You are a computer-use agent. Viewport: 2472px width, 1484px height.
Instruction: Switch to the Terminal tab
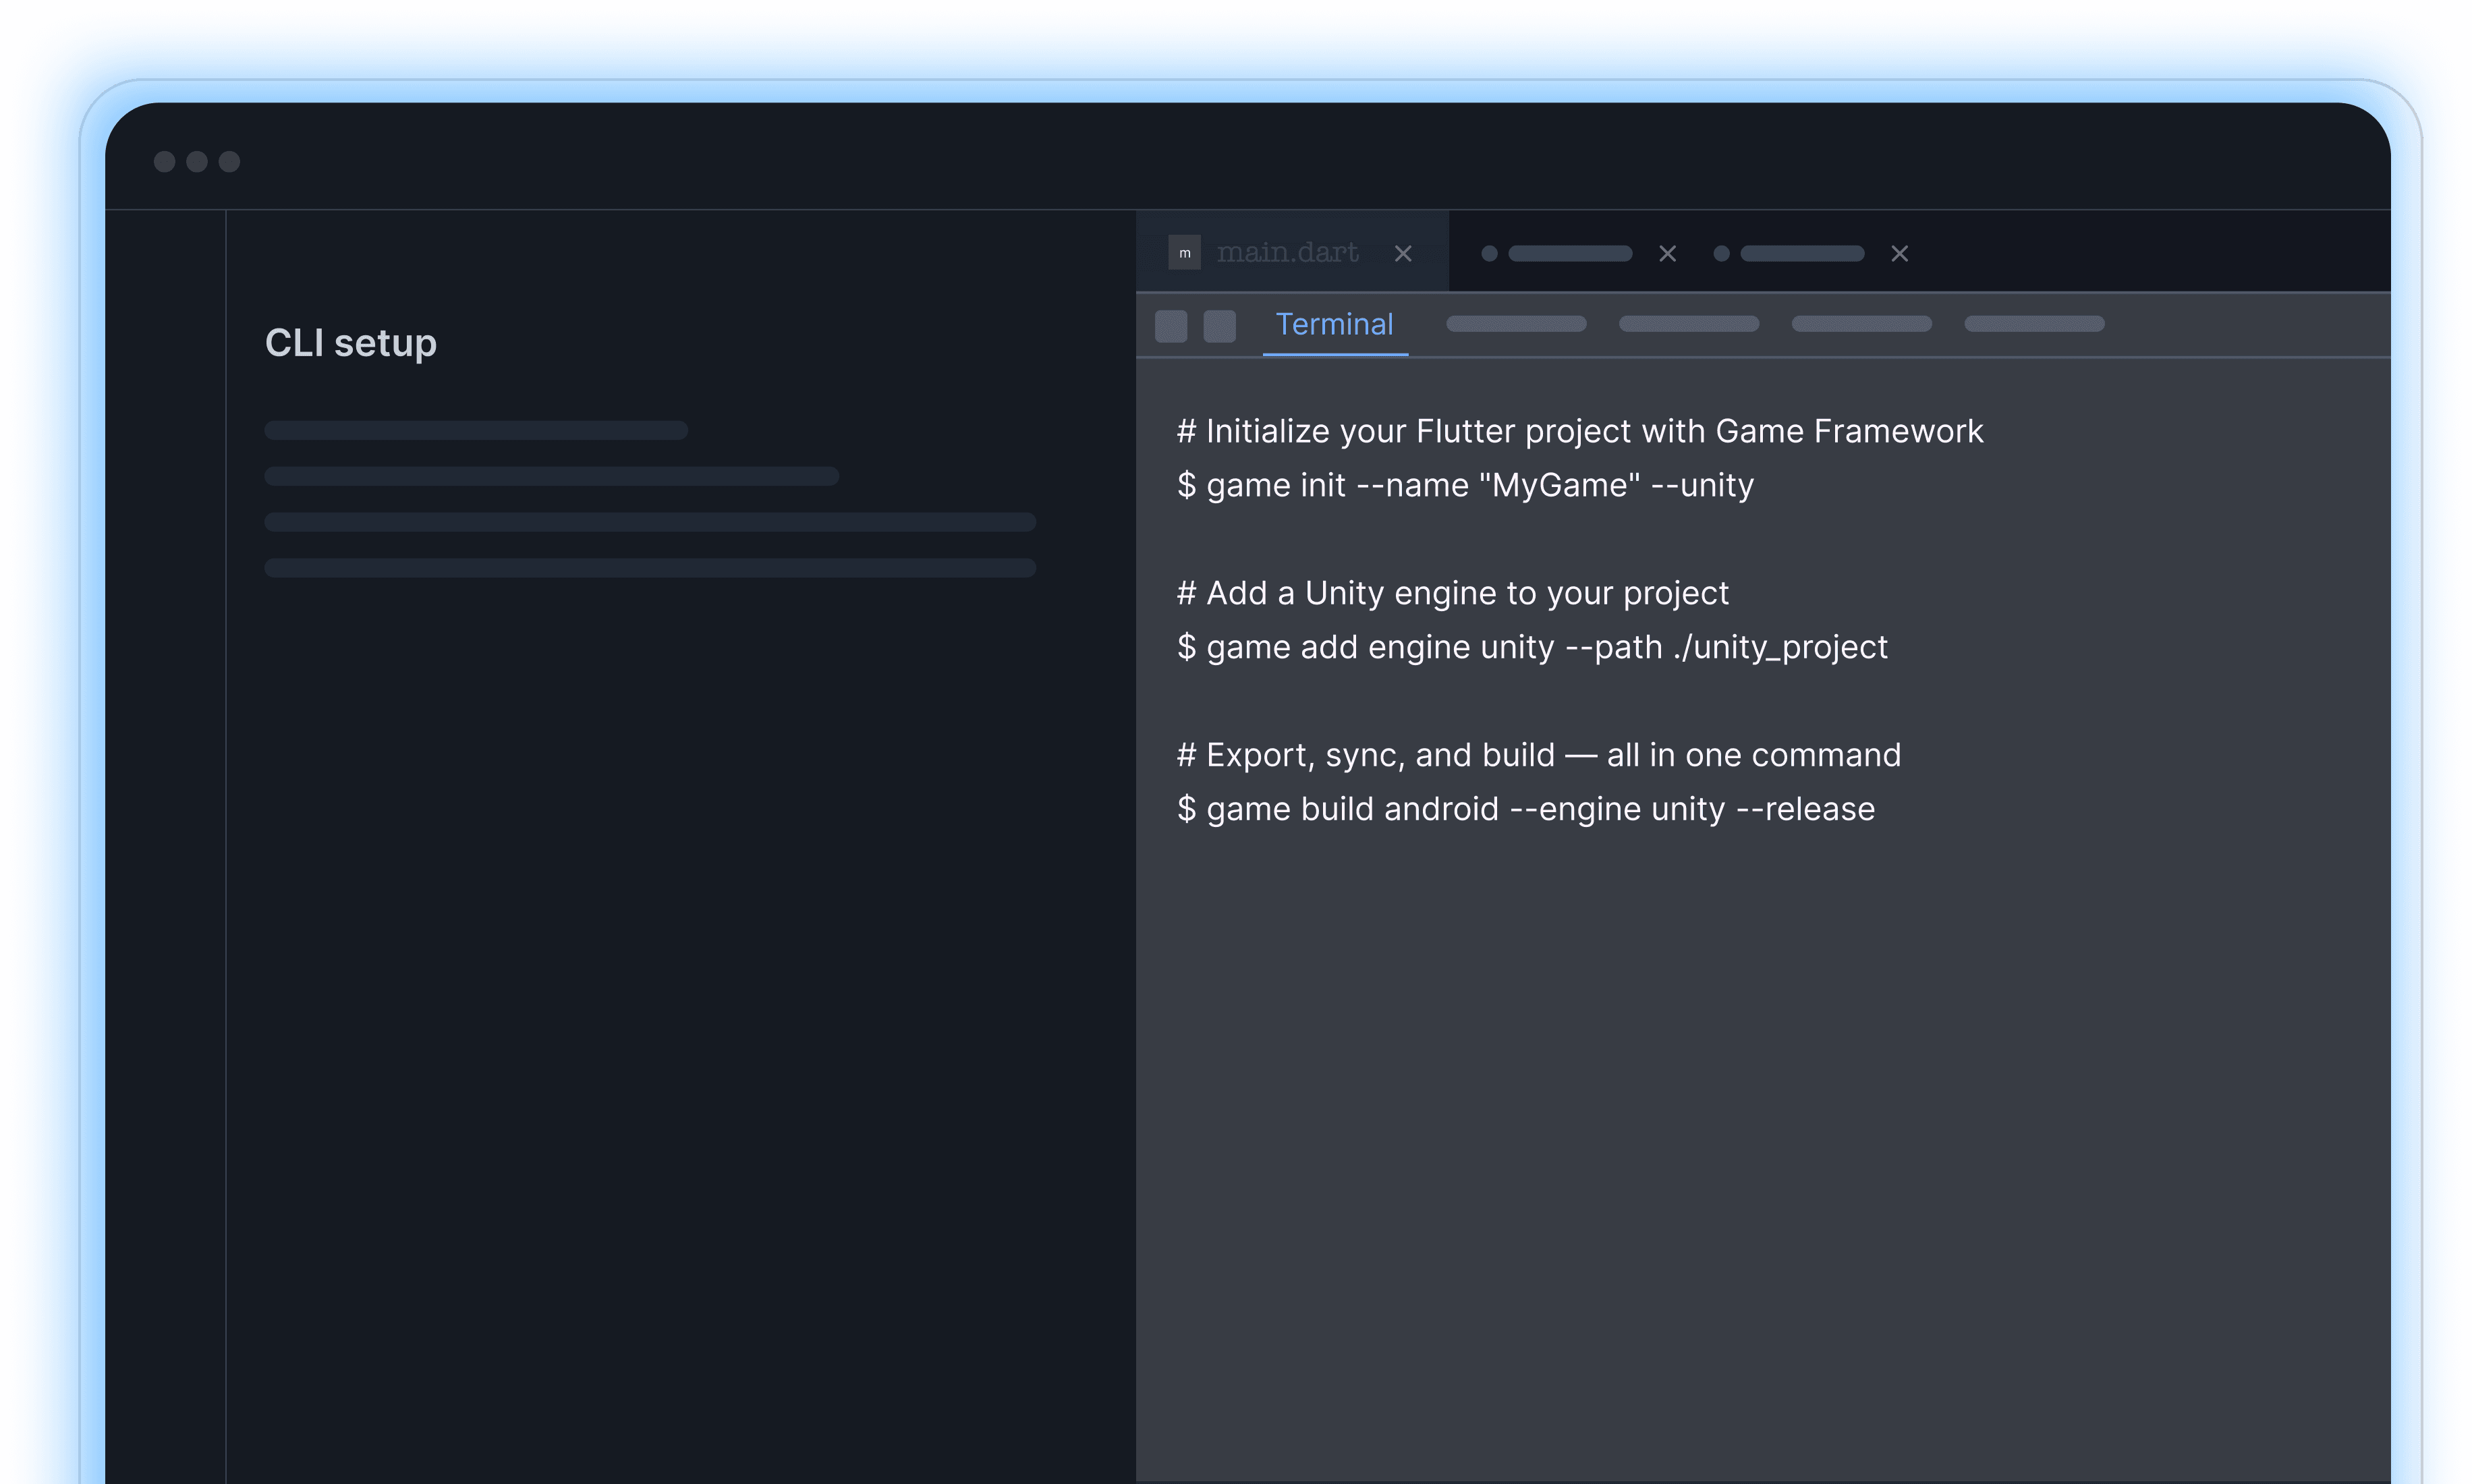click(1335, 324)
